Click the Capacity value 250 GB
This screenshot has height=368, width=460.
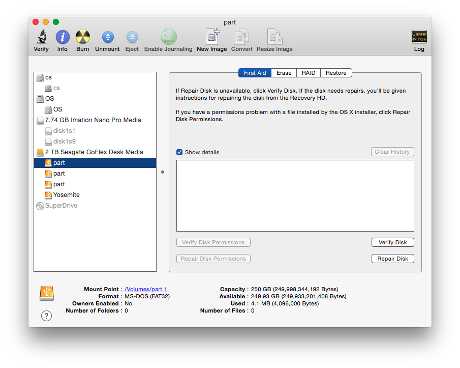(294, 289)
